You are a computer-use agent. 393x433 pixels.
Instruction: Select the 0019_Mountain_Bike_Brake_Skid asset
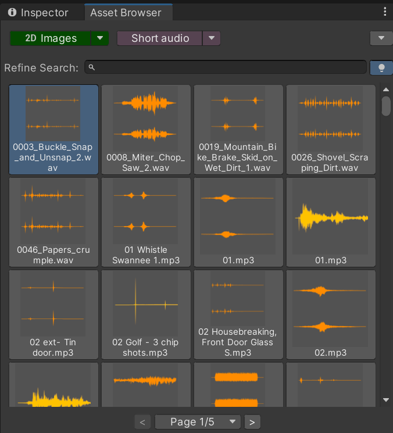(x=238, y=130)
